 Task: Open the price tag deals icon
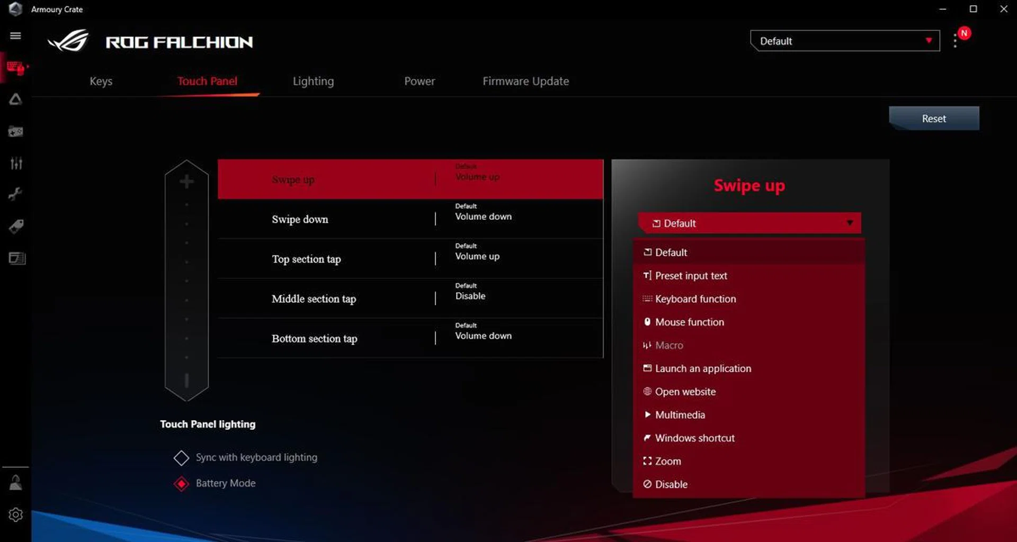(x=16, y=227)
